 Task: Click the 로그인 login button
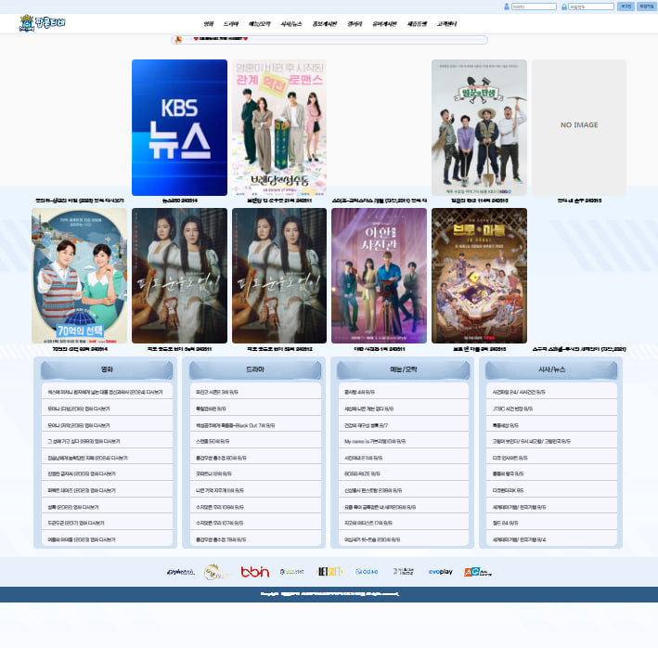tap(626, 6)
